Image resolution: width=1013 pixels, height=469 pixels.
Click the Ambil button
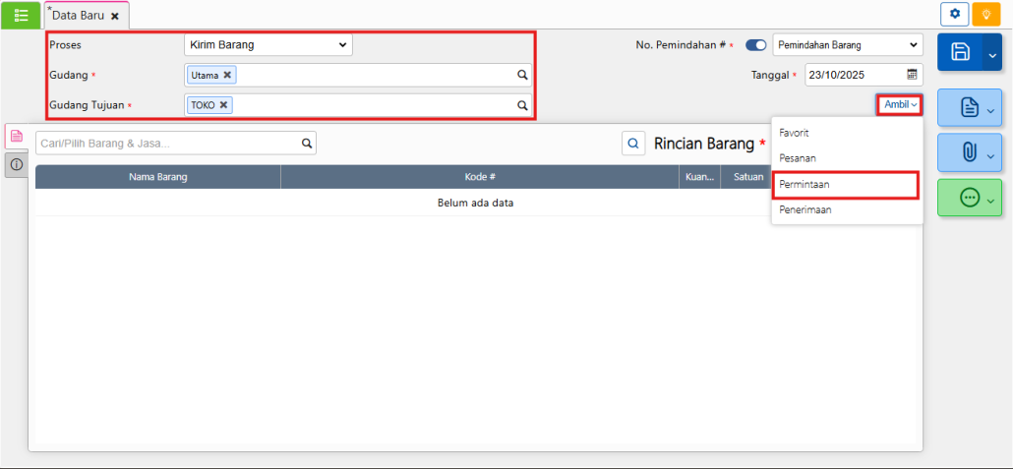(899, 104)
